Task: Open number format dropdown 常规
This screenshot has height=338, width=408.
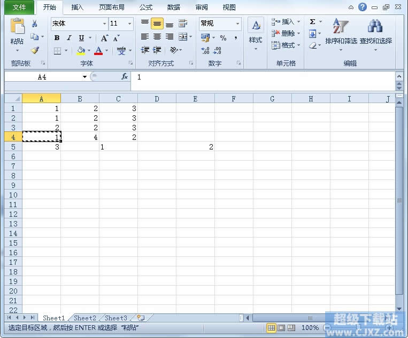Action: 237,23
